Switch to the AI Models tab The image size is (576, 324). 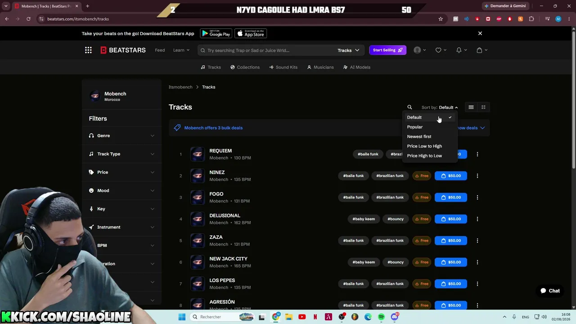[356, 67]
